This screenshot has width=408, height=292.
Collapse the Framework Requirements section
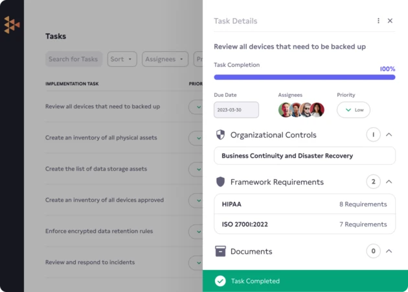tap(389, 182)
